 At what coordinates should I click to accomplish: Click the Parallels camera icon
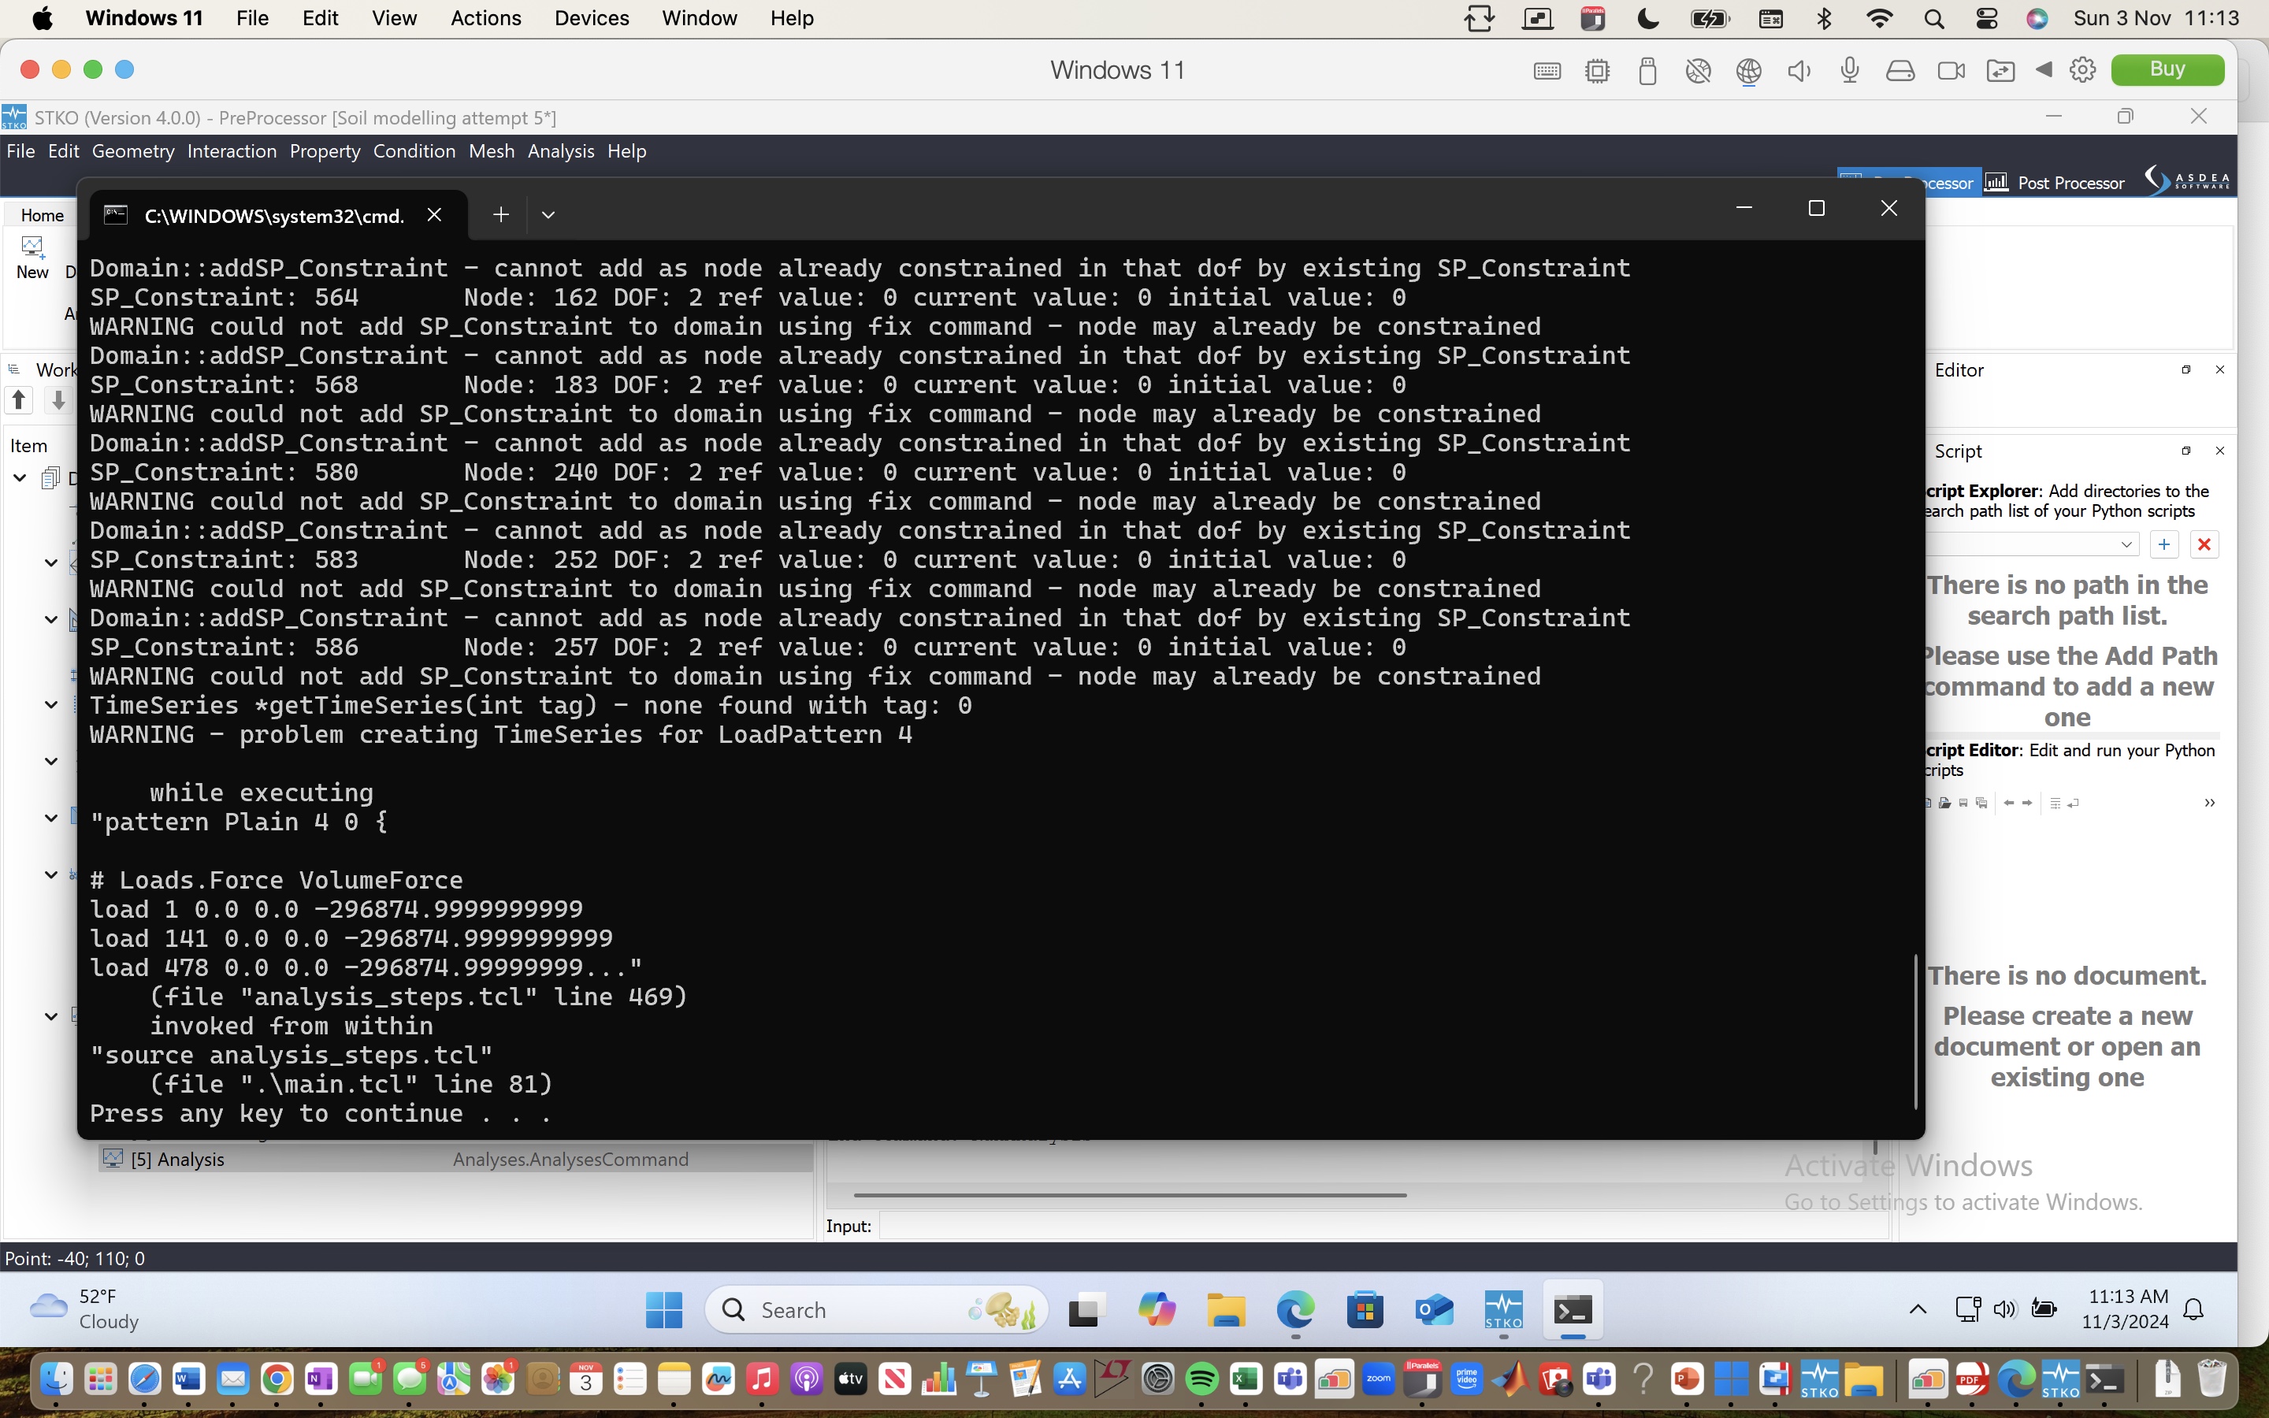coord(1950,70)
